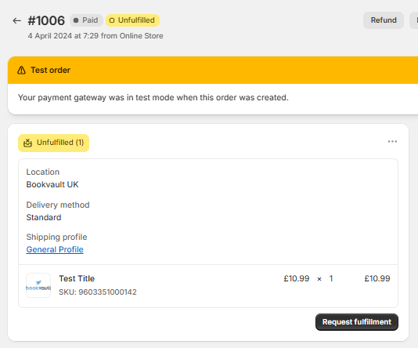
Task: Open the three-dot menu in fulfillment card
Action: click(x=392, y=141)
